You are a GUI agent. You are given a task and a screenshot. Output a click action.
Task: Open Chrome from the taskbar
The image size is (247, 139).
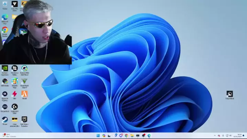tap(126, 136)
